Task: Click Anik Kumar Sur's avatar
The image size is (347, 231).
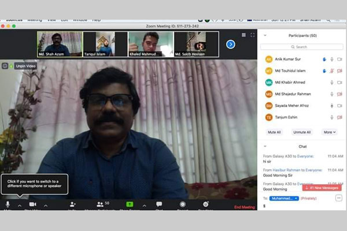Action: (x=269, y=59)
